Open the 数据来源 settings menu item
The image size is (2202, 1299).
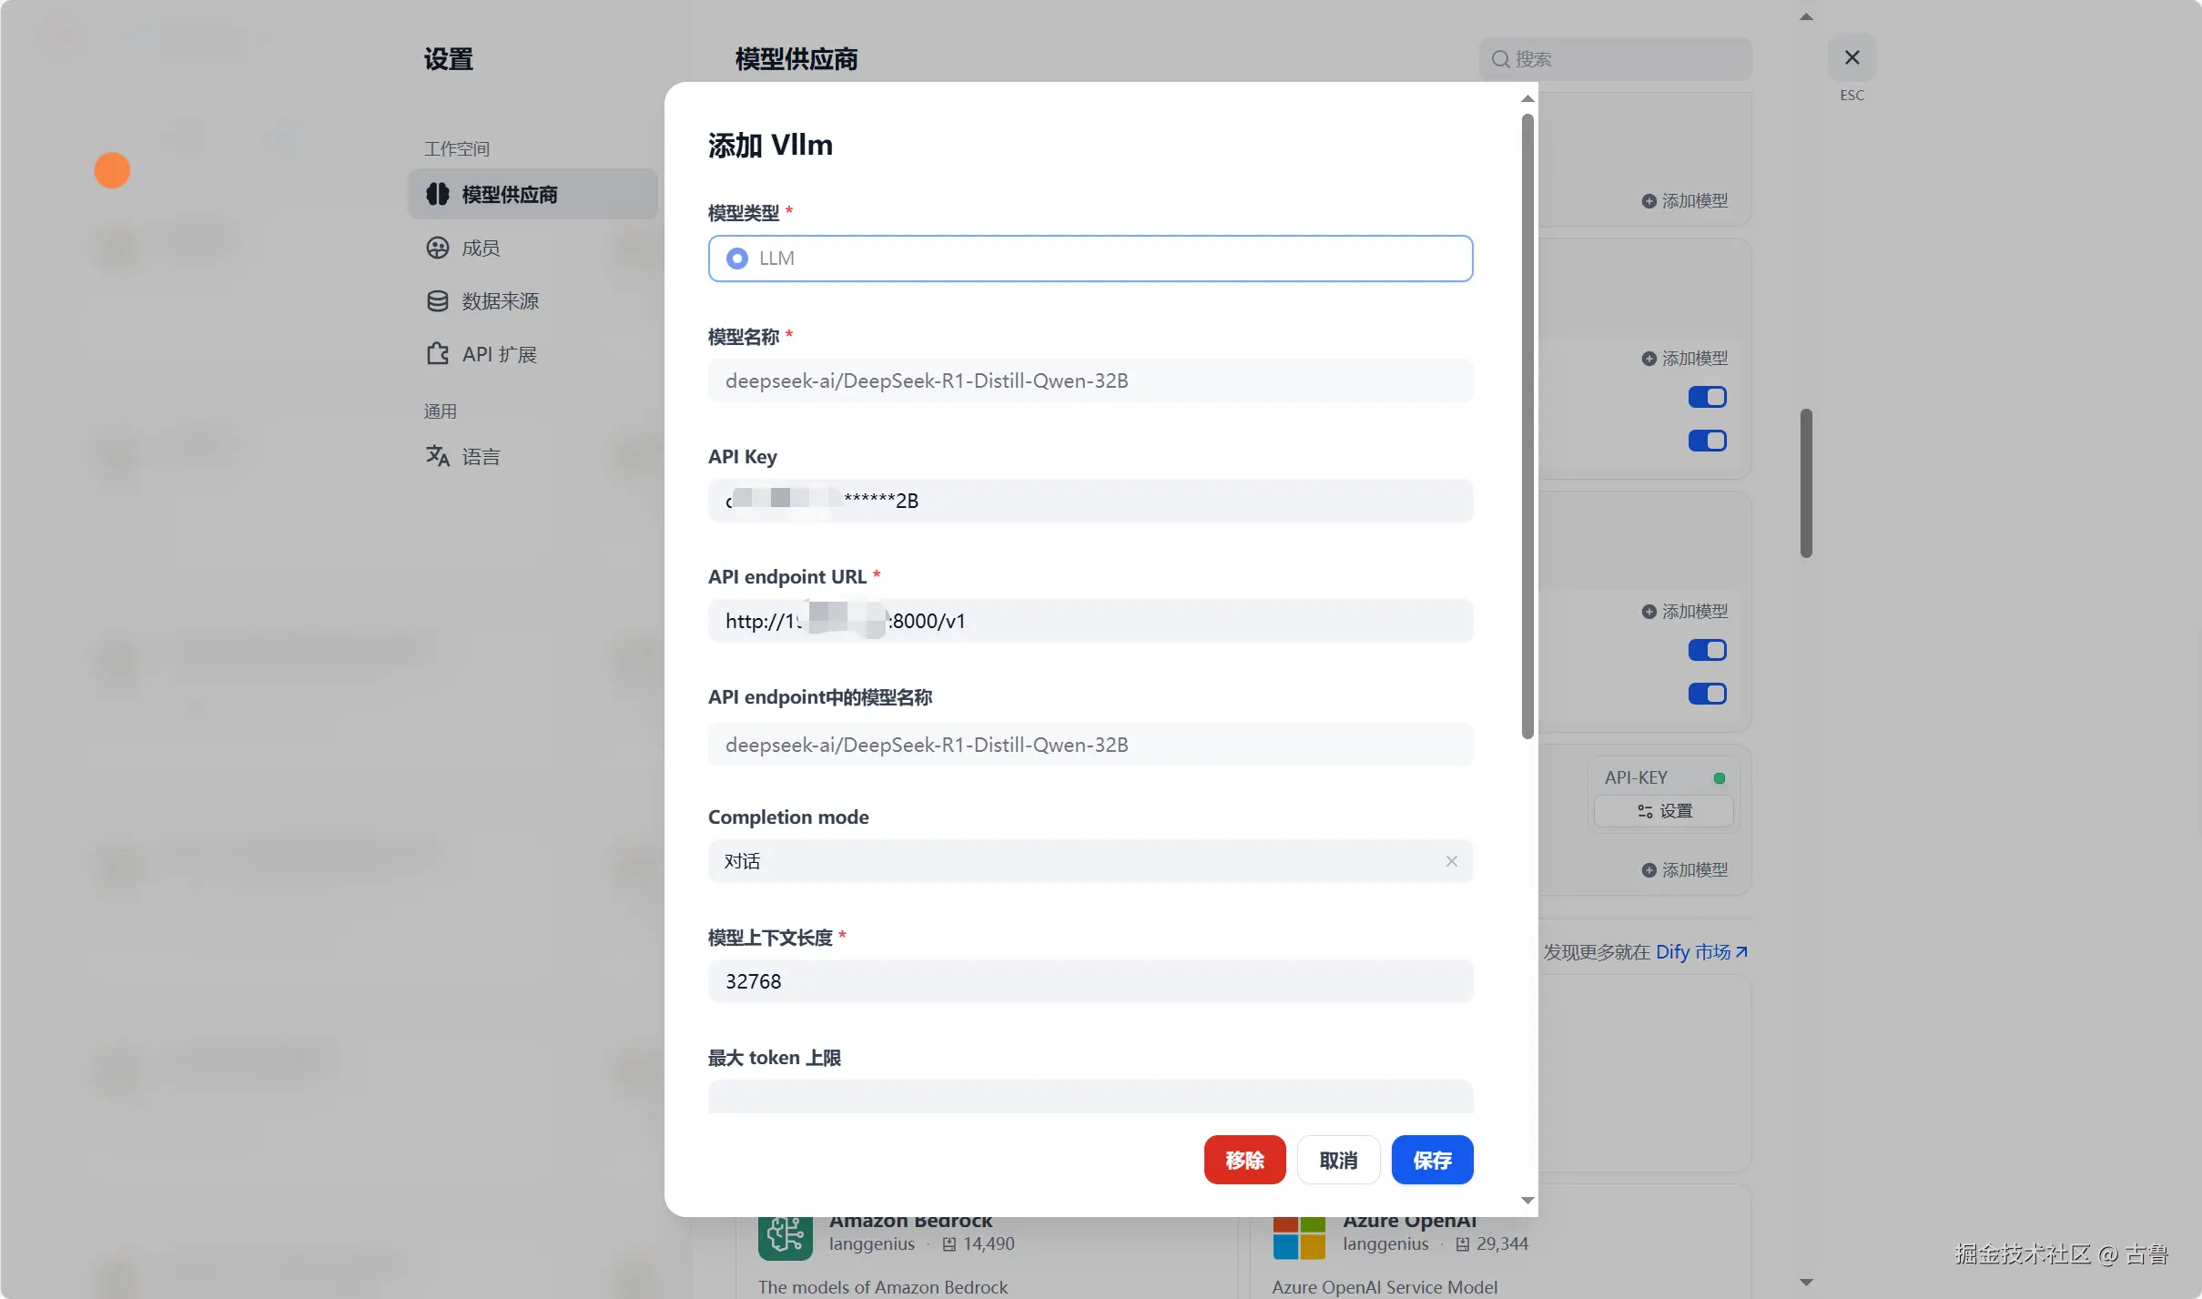pos(500,301)
